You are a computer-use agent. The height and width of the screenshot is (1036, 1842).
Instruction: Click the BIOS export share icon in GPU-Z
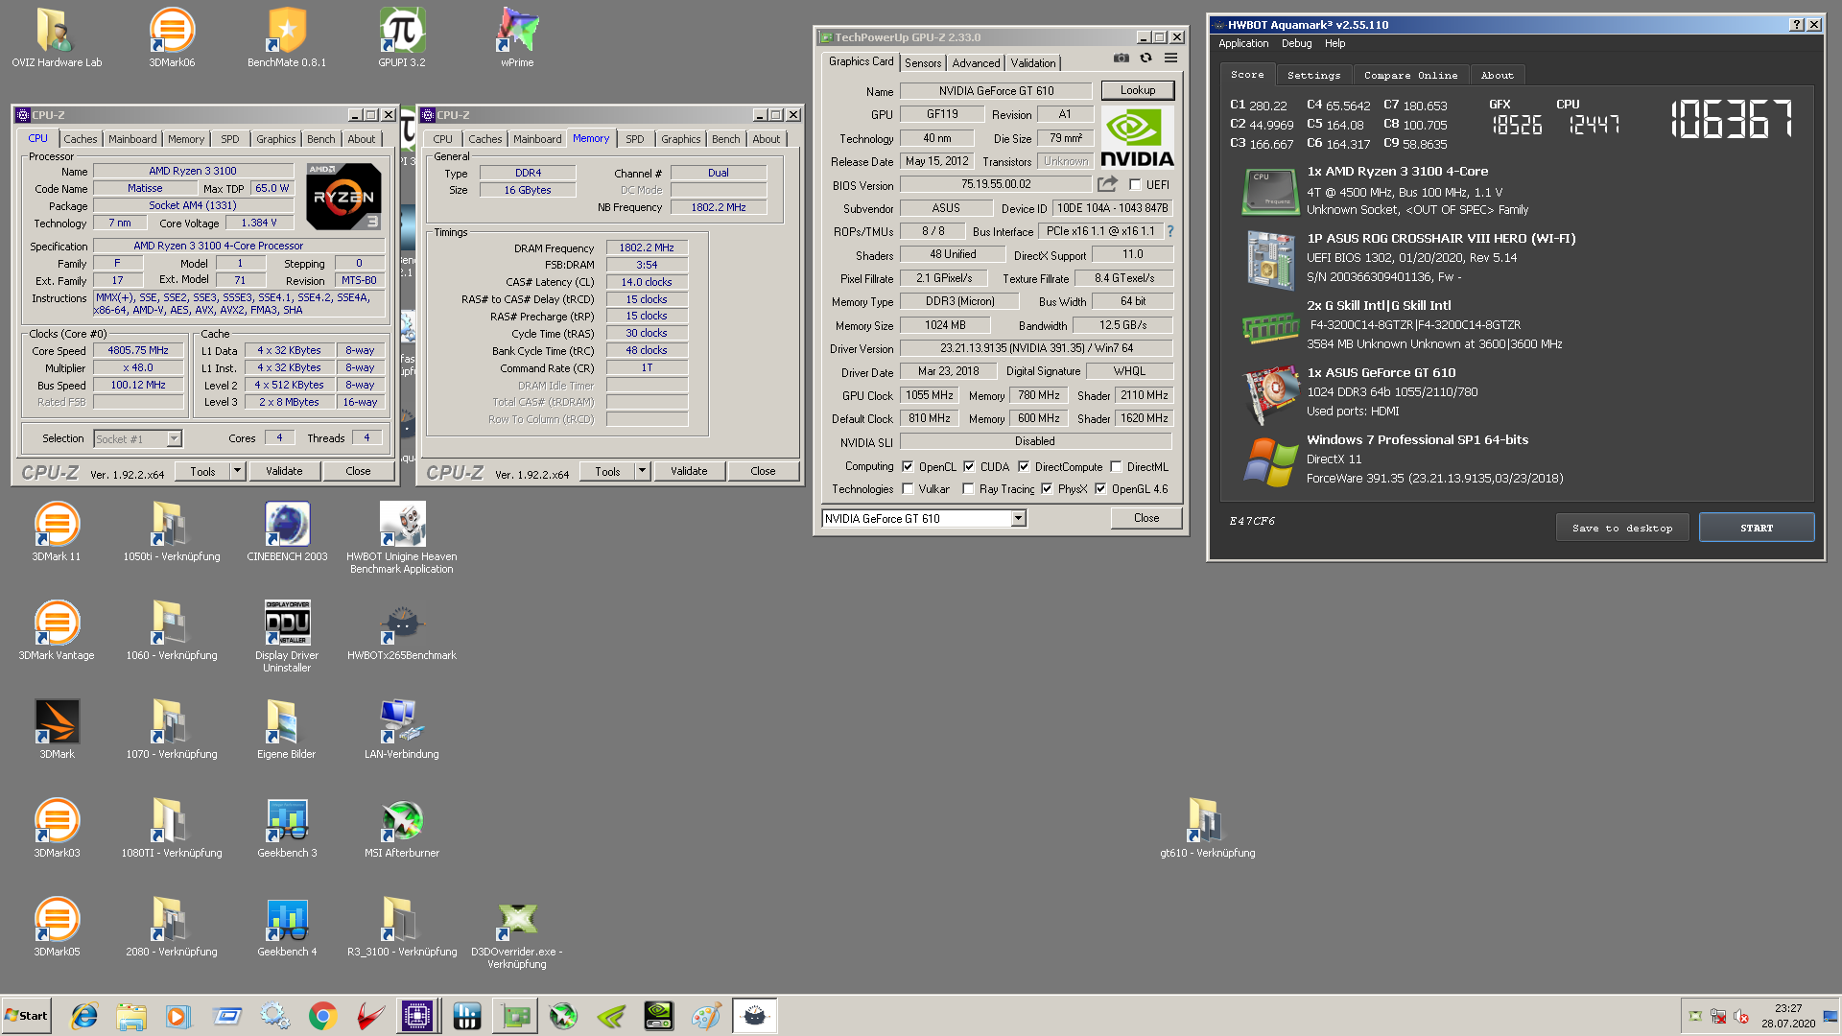pos(1107,183)
